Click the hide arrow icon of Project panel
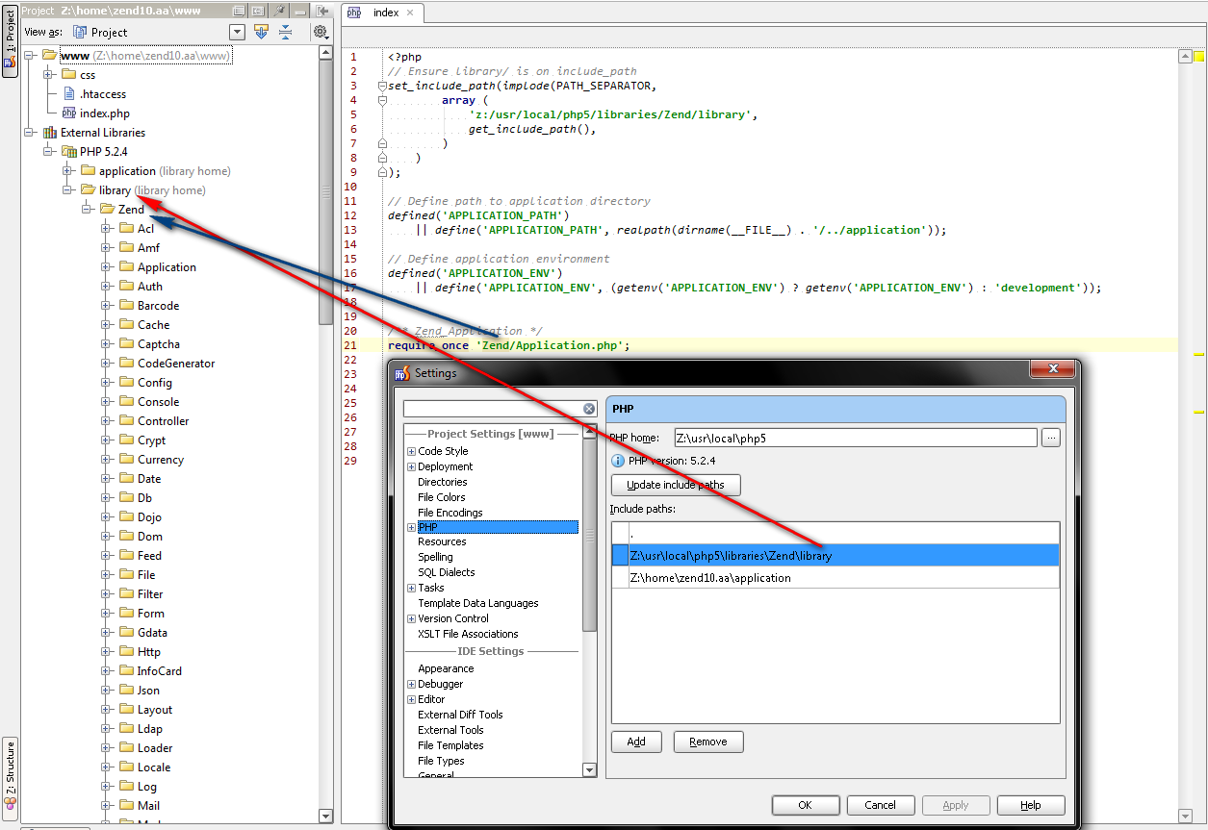This screenshot has width=1208, height=830. click(x=322, y=10)
